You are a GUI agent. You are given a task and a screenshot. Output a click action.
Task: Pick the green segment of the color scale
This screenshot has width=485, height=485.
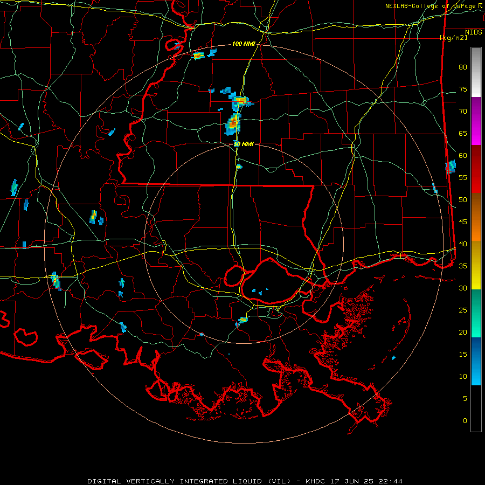[x=476, y=313]
